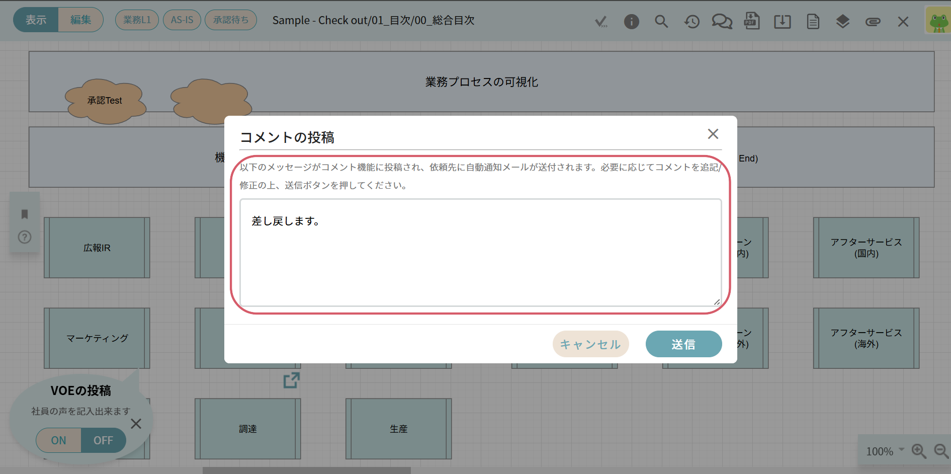Turn VOE posting ON
Image resolution: width=951 pixels, height=474 pixels.
[59, 440]
